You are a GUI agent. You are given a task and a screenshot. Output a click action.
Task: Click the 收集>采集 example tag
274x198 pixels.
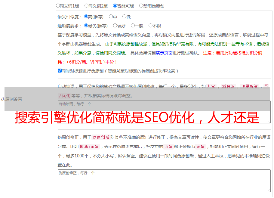point(89,147)
